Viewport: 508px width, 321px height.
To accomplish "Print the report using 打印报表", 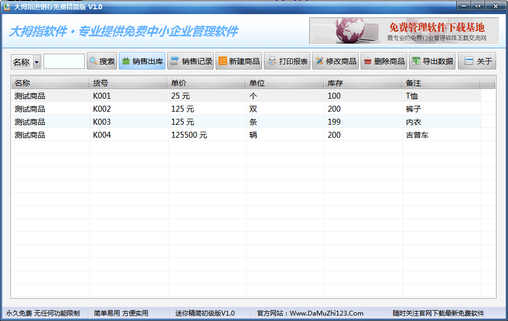I will point(287,61).
